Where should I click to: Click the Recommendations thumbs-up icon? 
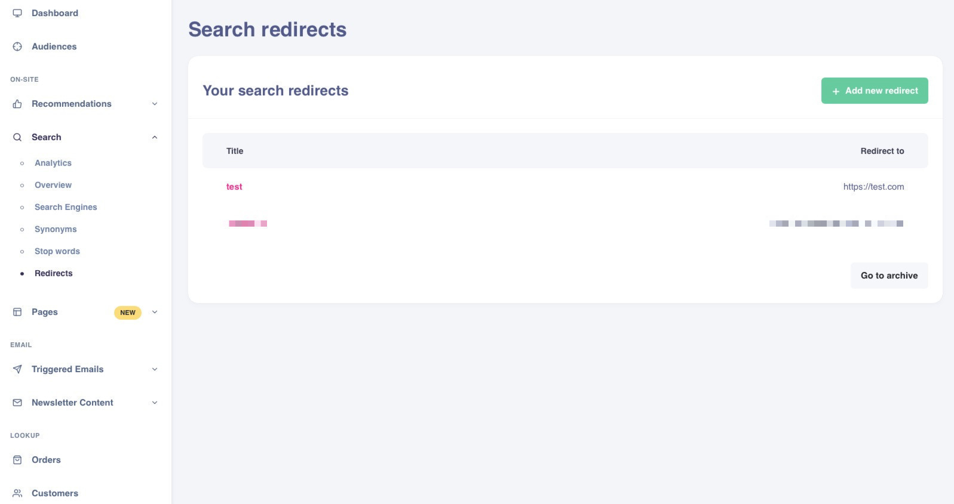pyautogui.click(x=17, y=104)
